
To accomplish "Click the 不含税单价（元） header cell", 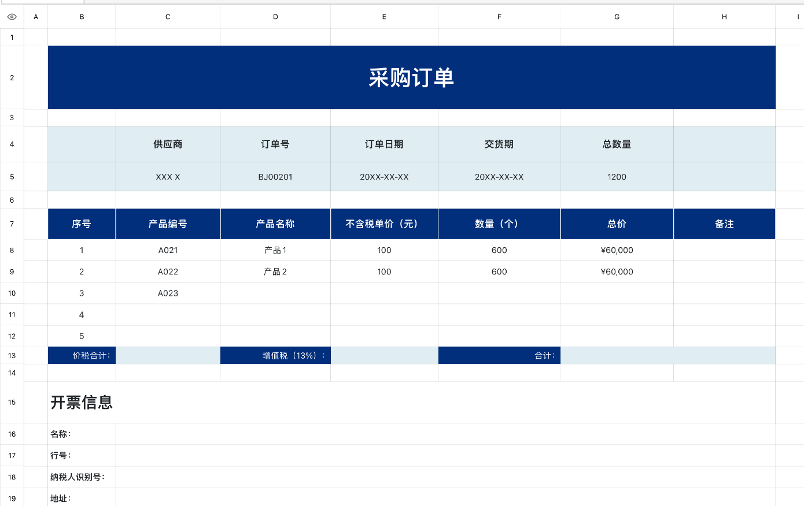I will pyautogui.click(x=384, y=224).
